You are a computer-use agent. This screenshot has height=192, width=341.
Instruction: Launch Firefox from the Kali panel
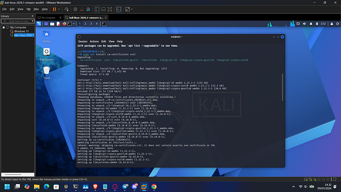tap(64, 24)
